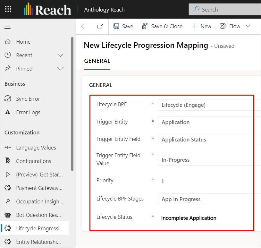Viewport: 261px width, 248px height.
Task: Open the Flow dropdown arrow
Action: 248,26
